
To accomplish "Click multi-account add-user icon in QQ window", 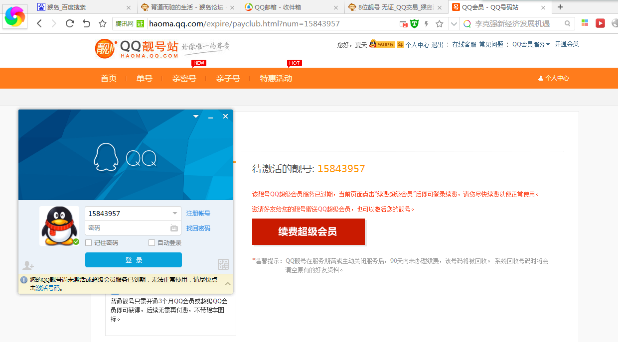I will click(x=28, y=266).
